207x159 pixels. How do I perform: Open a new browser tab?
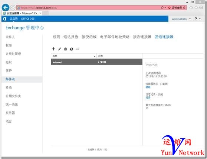pos(45,13)
